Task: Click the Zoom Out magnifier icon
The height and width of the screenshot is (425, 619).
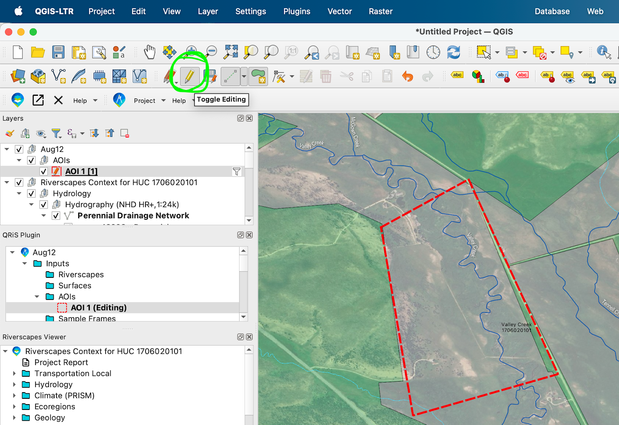Action: [x=211, y=51]
